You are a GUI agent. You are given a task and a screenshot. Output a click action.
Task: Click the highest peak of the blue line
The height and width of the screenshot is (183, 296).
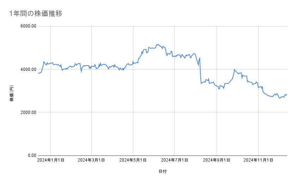[158, 44]
